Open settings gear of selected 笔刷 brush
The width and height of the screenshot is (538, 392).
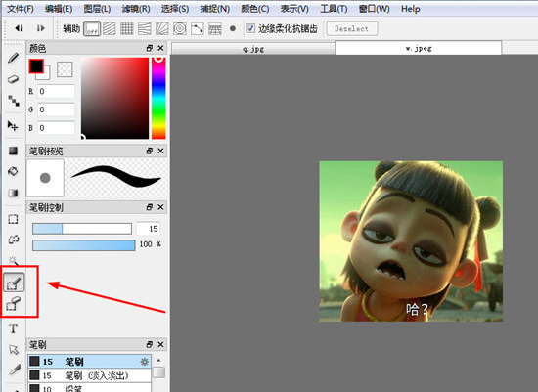(x=145, y=362)
